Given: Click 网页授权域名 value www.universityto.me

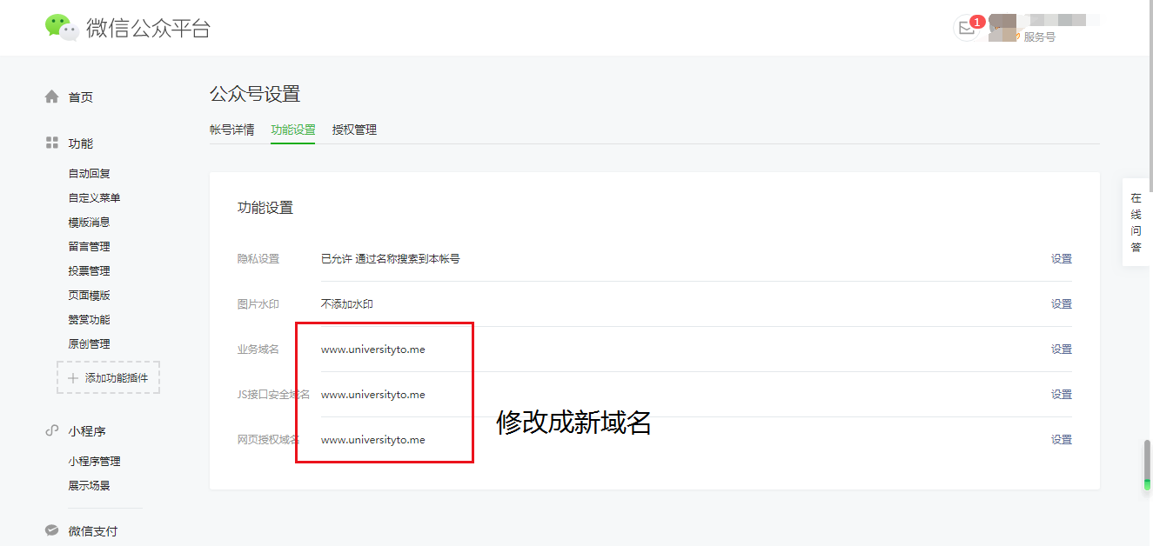Looking at the screenshot, I should [x=373, y=440].
